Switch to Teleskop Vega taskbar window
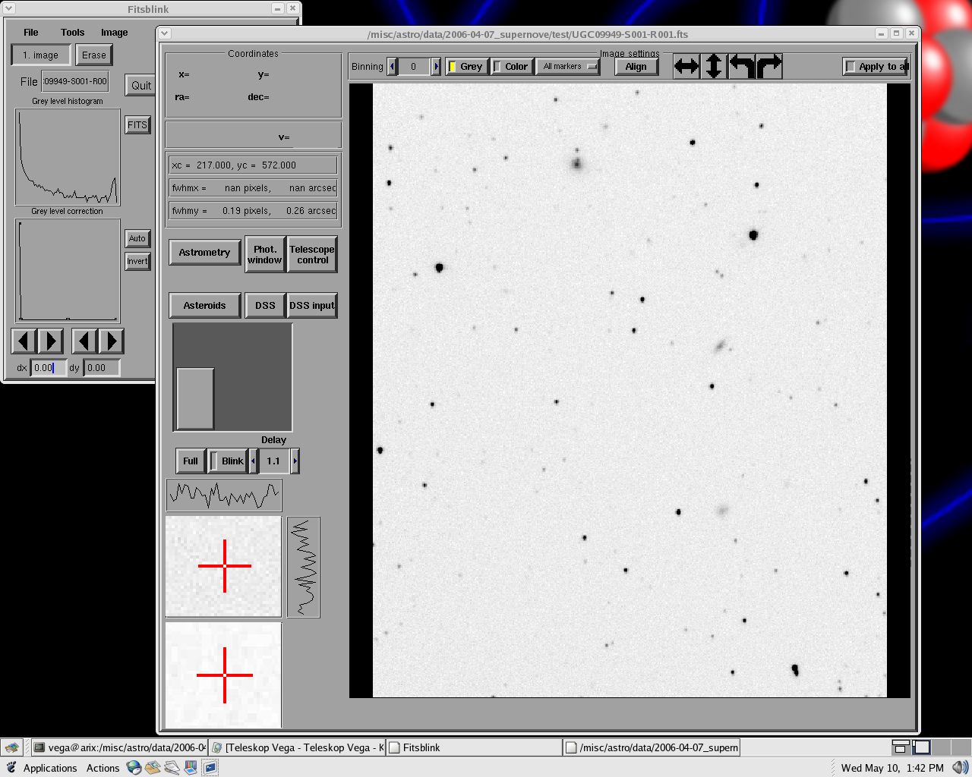The image size is (972, 777). coord(297,747)
